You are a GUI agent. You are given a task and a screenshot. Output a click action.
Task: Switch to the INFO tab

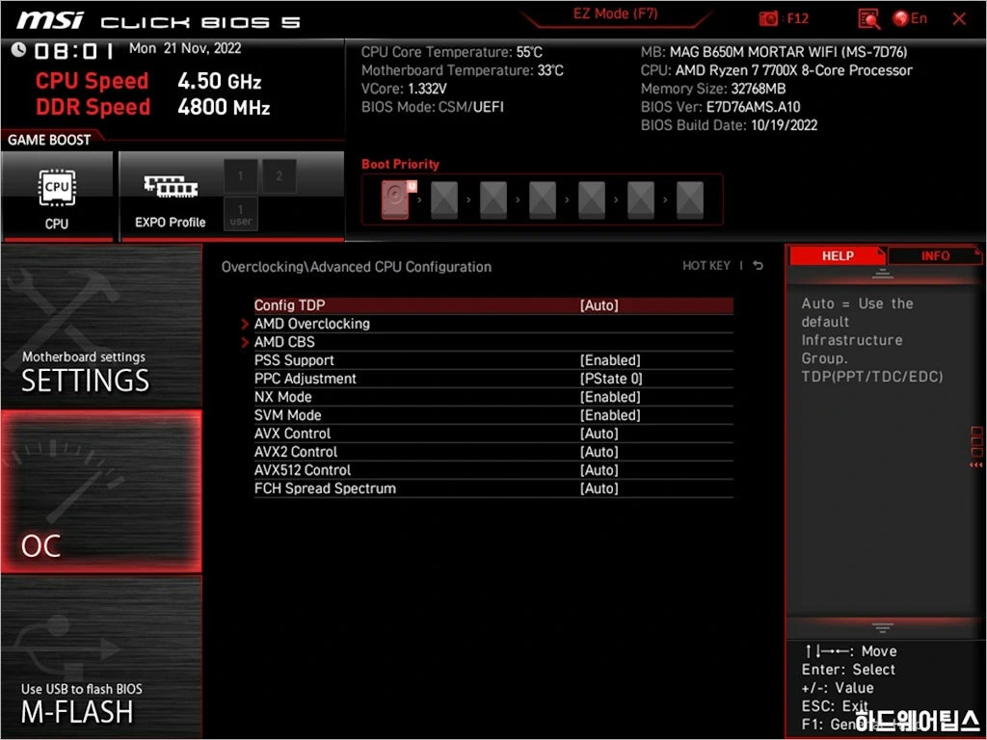(x=935, y=256)
